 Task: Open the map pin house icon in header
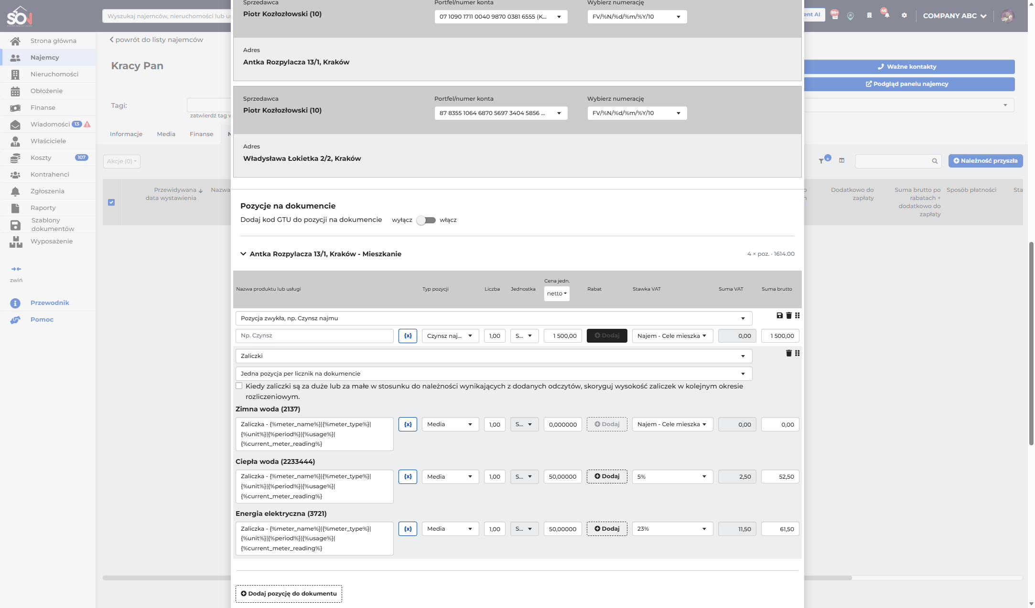pos(851,16)
